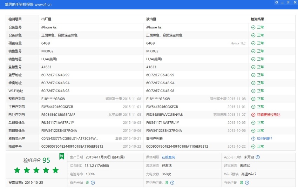Click the green check icon for 销售型号
This screenshot has width=298, height=189.
pos(253,51)
